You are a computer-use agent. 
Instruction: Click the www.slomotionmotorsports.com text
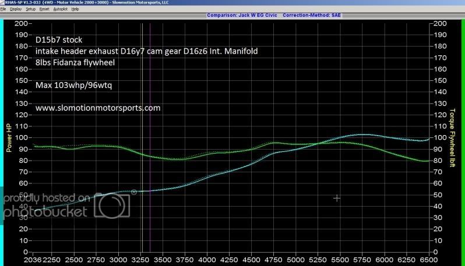pos(98,108)
